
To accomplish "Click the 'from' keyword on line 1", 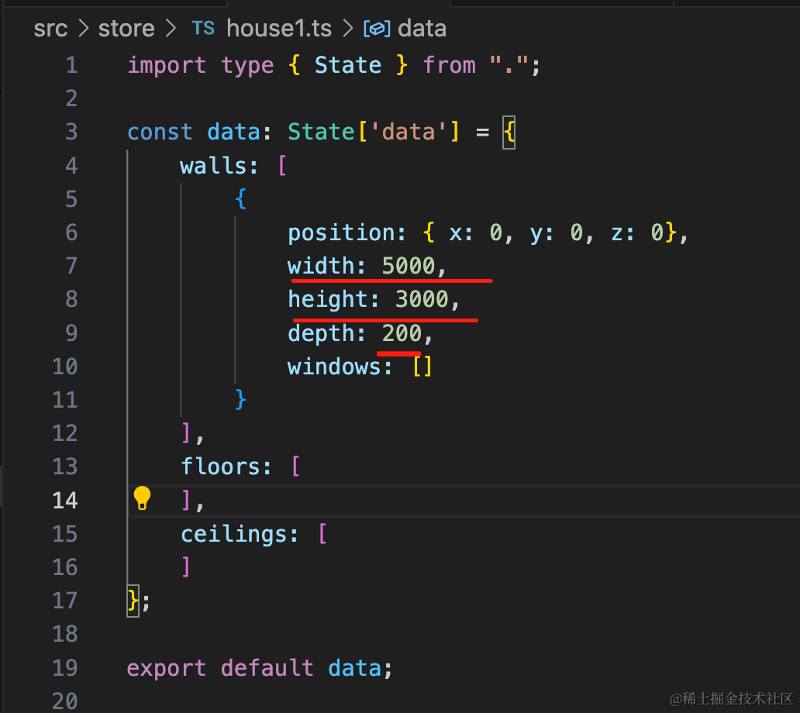I will [449, 65].
